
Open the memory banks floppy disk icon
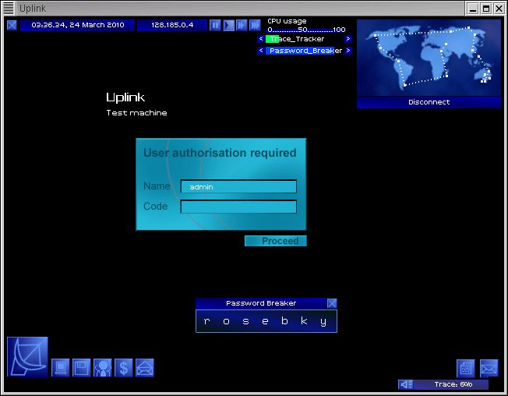point(81,368)
